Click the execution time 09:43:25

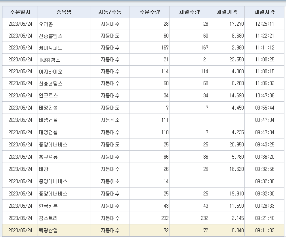[x=265, y=145]
